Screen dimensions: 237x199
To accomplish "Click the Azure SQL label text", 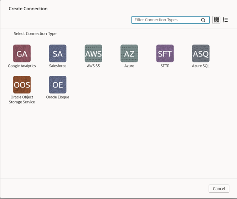I will pos(201,66).
